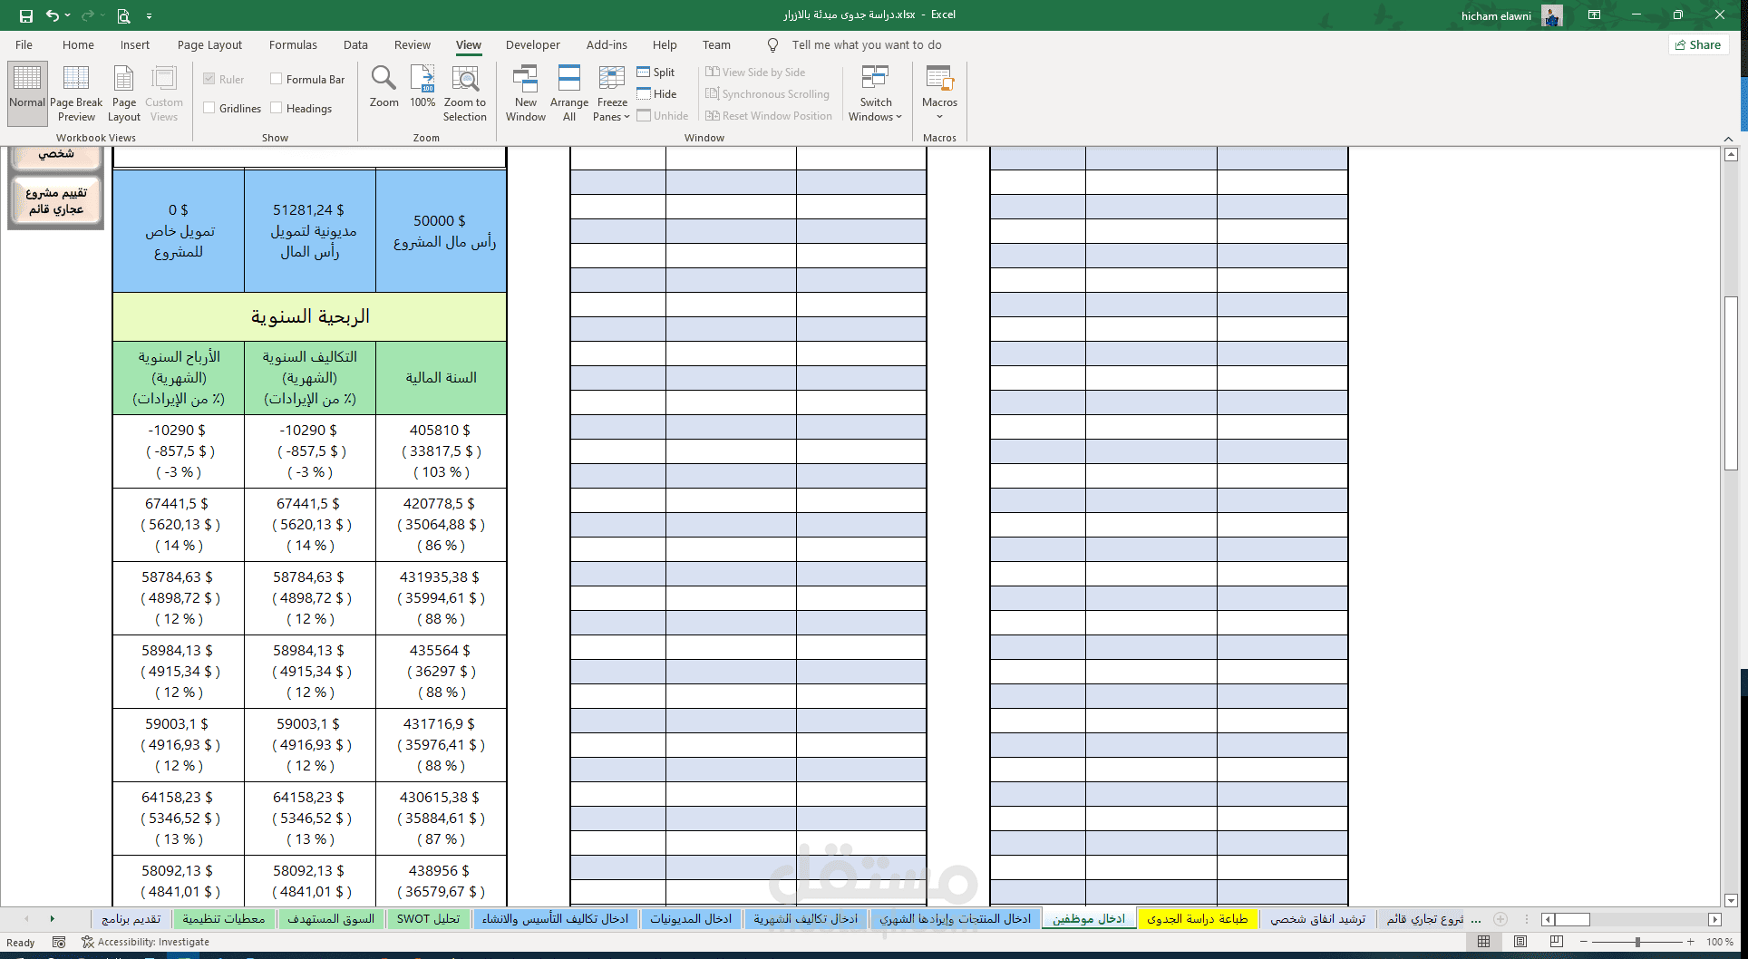This screenshot has height=959, width=1748.
Task: Open the Formulas ribbon tab
Action: click(293, 44)
